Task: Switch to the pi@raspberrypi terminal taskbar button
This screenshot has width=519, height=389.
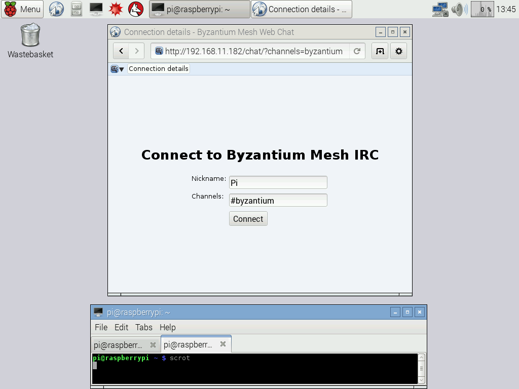Action: coord(200,9)
